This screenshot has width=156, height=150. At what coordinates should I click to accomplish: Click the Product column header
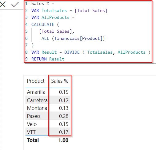(36, 81)
